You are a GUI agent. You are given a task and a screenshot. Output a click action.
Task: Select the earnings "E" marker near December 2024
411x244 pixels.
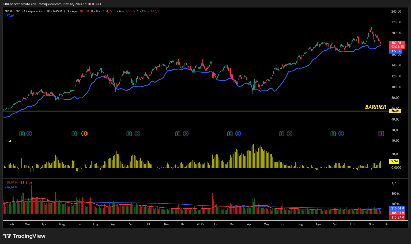pos(178,133)
